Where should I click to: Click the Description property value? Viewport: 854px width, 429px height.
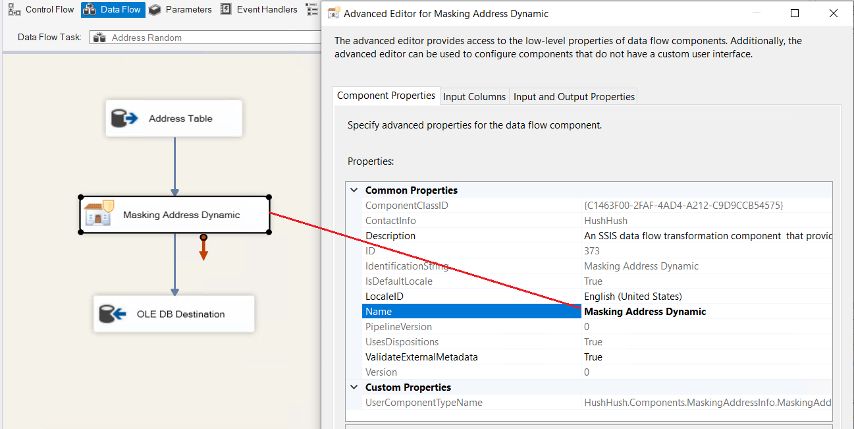coord(705,236)
